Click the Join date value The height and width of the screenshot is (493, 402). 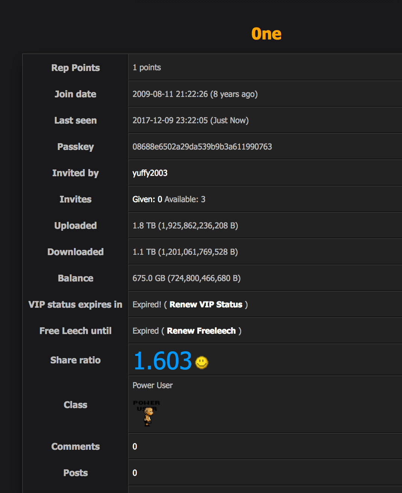click(195, 94)
